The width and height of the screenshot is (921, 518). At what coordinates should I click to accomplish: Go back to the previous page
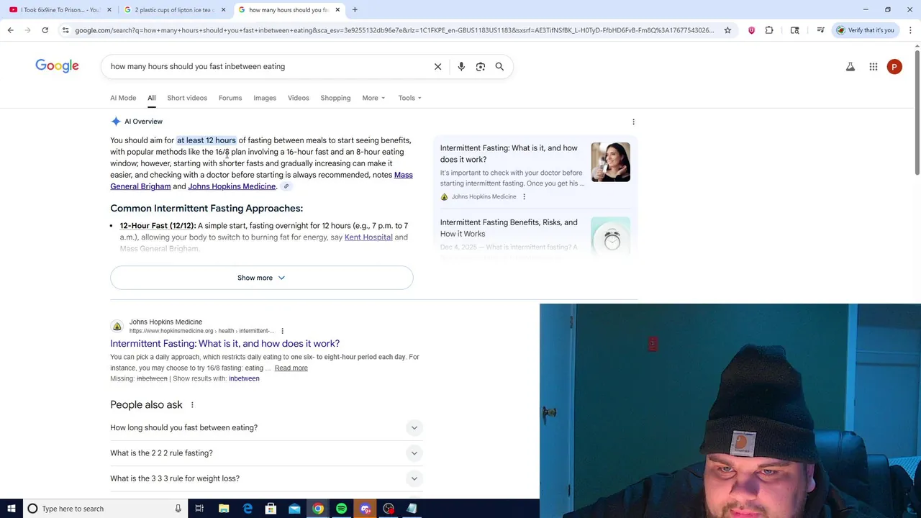click(10, 30)
